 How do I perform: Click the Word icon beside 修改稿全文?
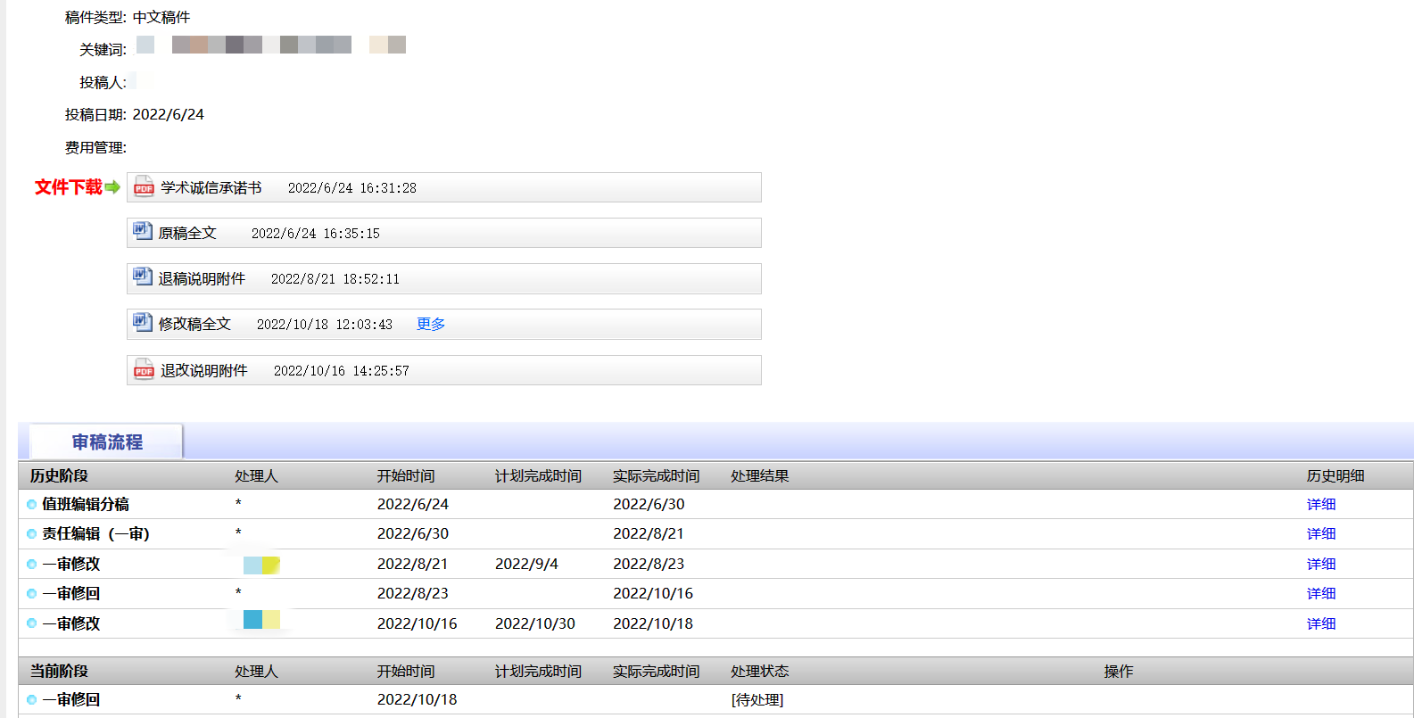pos(143,322)
